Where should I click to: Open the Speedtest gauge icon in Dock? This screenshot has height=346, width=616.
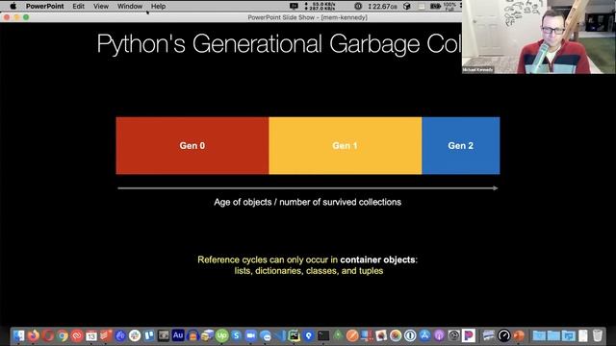click(504, 335)
